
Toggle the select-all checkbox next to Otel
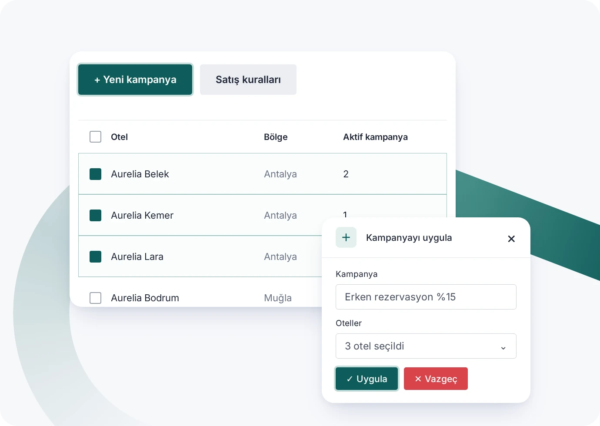click(x=95, y=137)
